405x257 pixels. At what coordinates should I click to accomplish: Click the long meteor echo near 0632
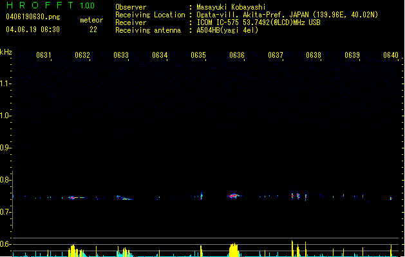(x=77, y=198)
